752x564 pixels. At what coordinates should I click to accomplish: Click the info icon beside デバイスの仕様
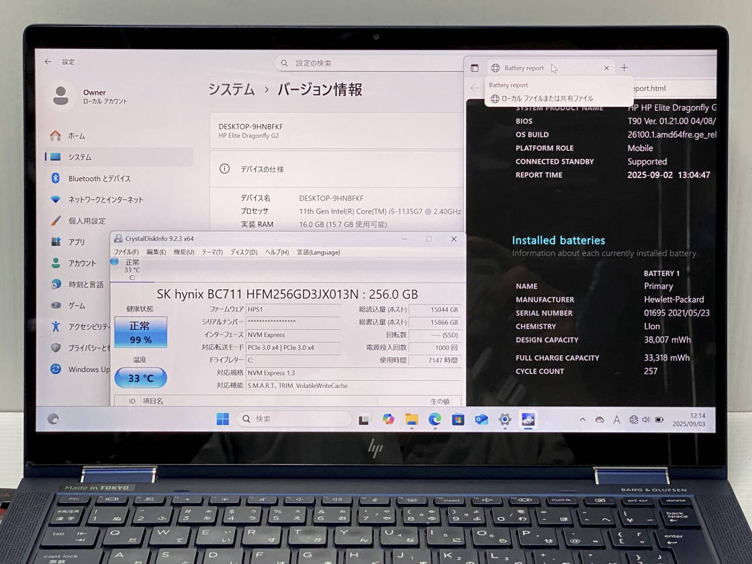224,169
